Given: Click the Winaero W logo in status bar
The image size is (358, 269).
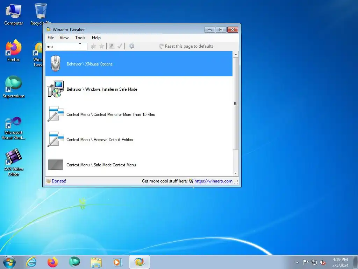Looking at the screenshot, I should (x=191, y=181).
